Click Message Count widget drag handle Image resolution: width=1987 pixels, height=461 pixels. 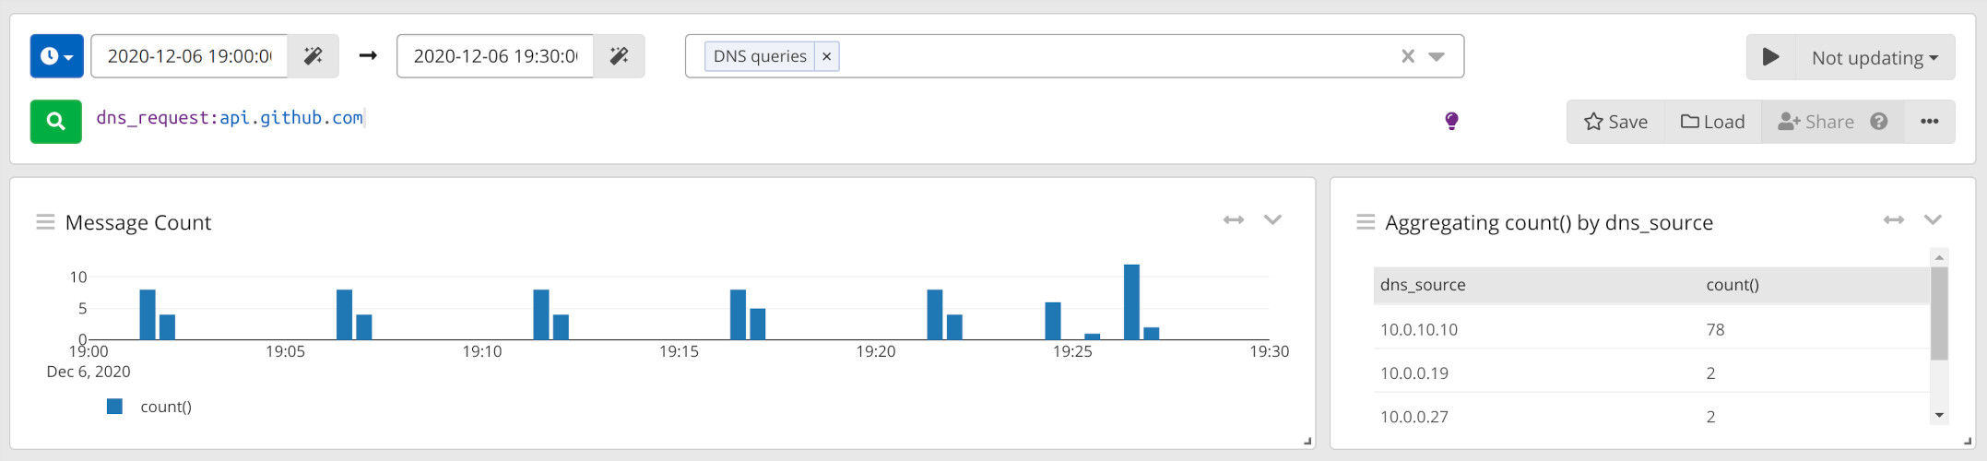coord(44,222)
